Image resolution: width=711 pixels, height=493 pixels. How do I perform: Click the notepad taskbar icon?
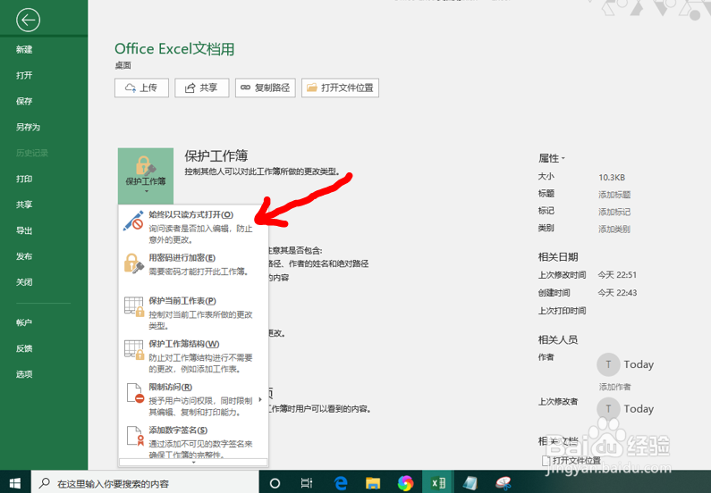pos(470,483)
